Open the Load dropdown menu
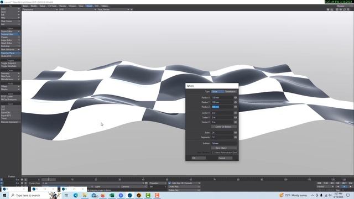This screenshot has width=354, height=199. tap(11, 9)
